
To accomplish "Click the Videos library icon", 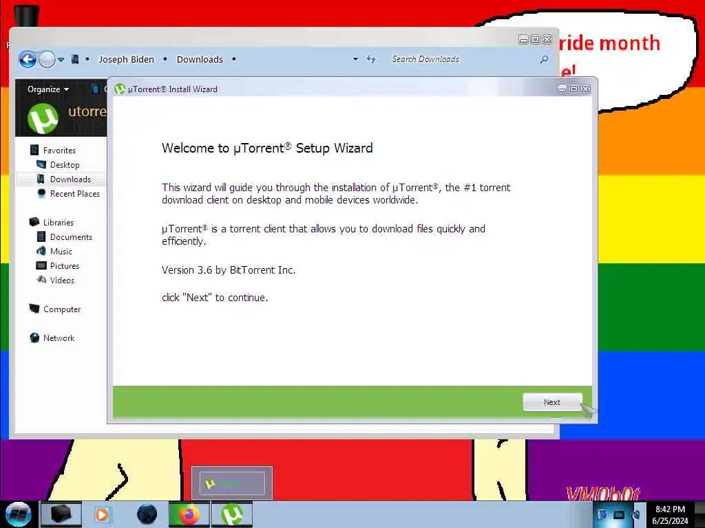I will coord(41,280).
